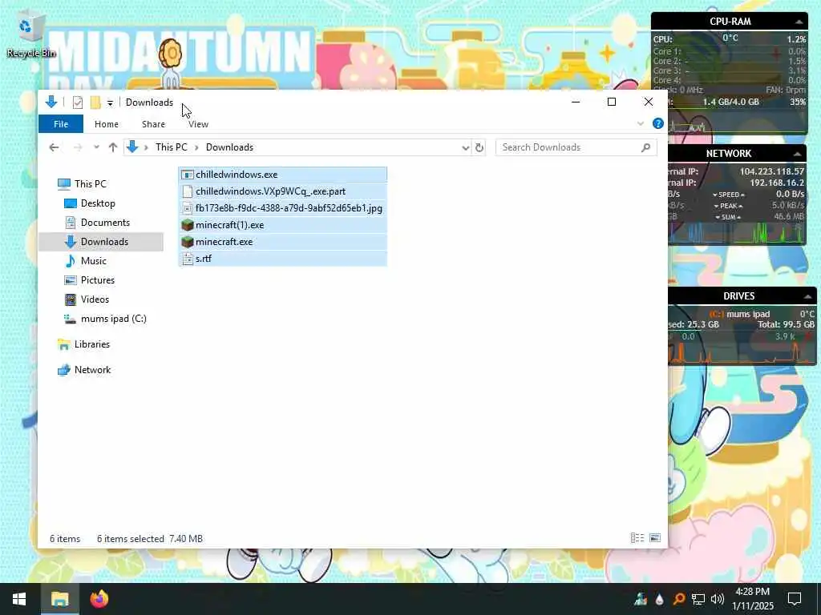
Task: Collapse the NETWORK widget
Action: [x=797, y=154]
